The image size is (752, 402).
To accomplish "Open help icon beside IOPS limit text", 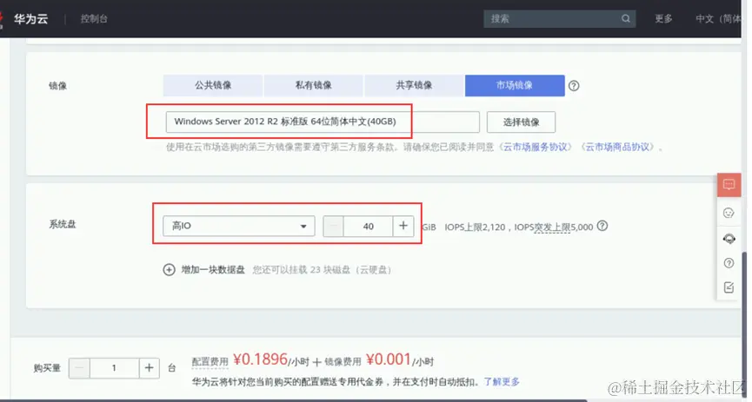I will [602, 226].
